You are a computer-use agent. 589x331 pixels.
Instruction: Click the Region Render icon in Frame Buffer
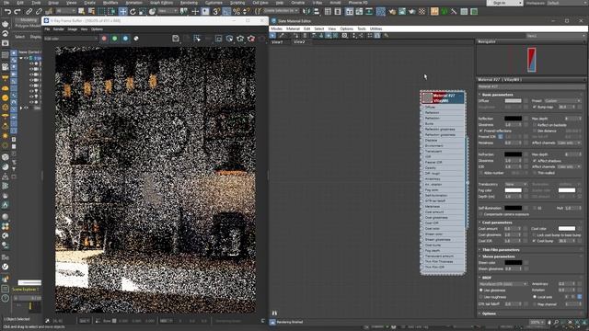(219, 39)
